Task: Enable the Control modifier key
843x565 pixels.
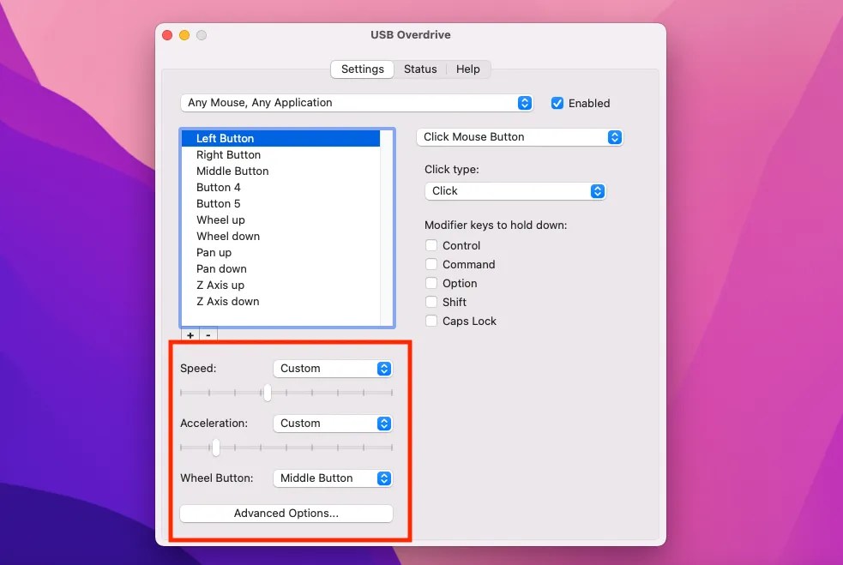Action: click(431, 245)
